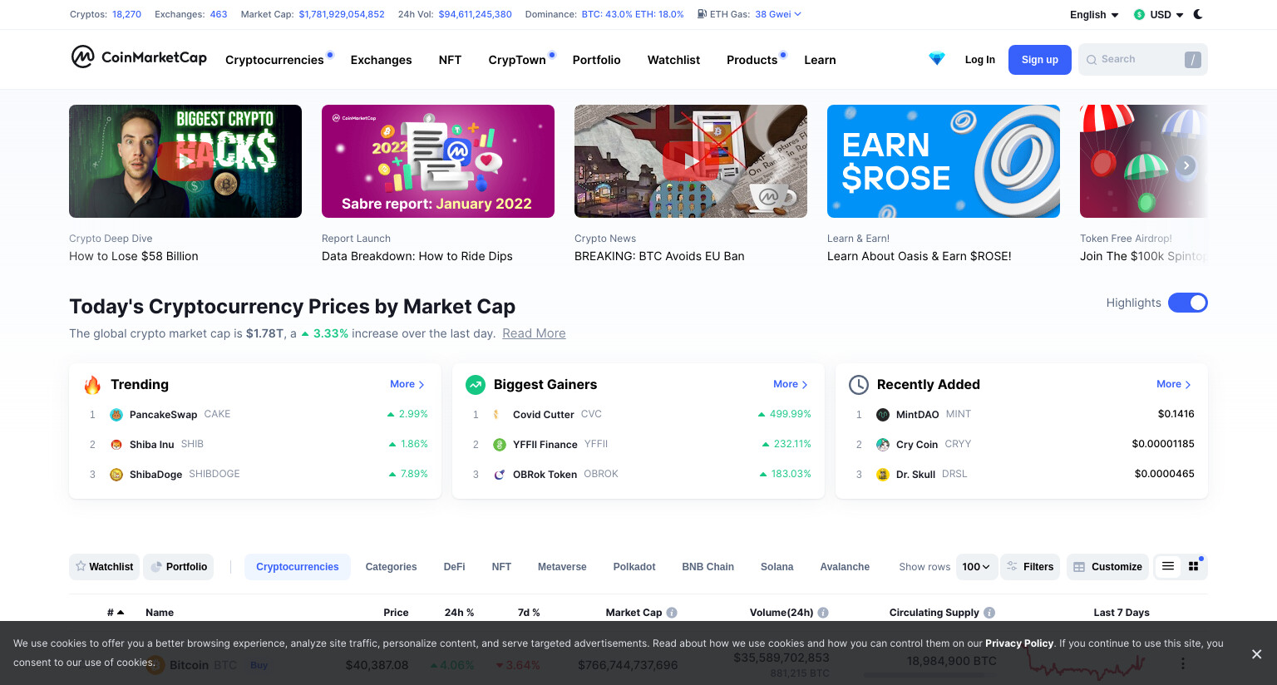Click Market Cap info icon
The width and height of the screenshot is (1277, 685).
672,613
